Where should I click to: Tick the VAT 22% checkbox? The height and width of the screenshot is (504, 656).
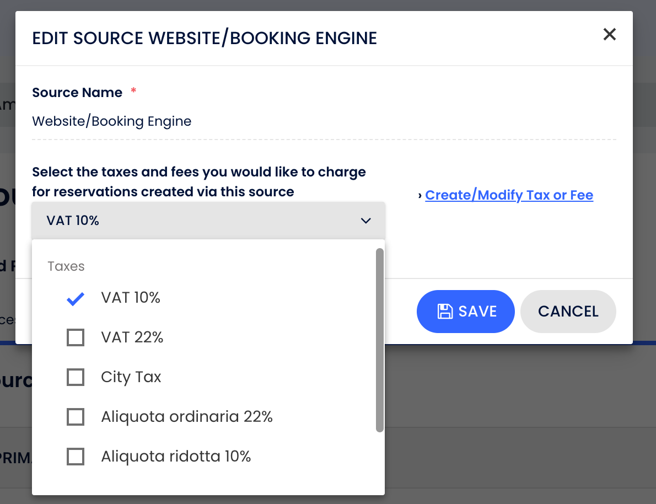(x=76, y=337)
